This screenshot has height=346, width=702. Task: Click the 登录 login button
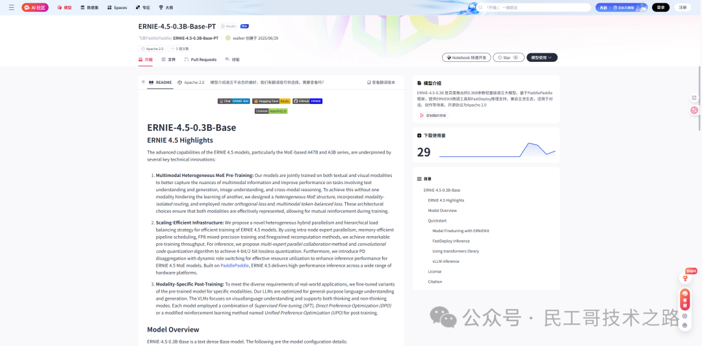(660, 8)
